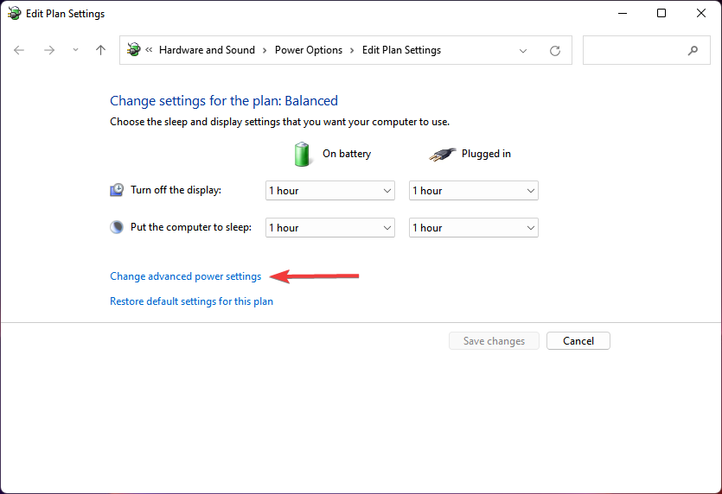This screenshot has height=494, width=722.
Task: Click the Back navigation arrow
Action: click(19, 50)
